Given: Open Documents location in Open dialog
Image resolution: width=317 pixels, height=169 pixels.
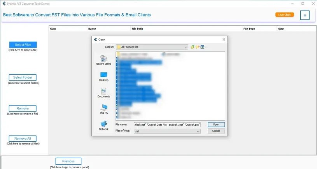Looking at the screenshot, I should click(103, 93).
